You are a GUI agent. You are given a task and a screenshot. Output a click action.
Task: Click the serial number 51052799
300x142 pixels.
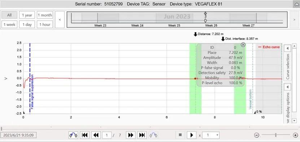click(x=113, y=4)
